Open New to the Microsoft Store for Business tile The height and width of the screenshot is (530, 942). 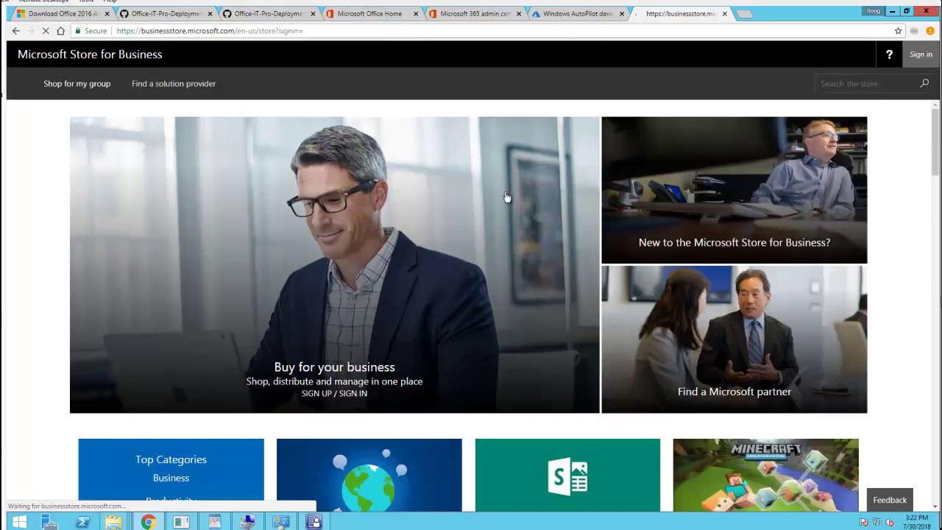[x=734, y=190]
